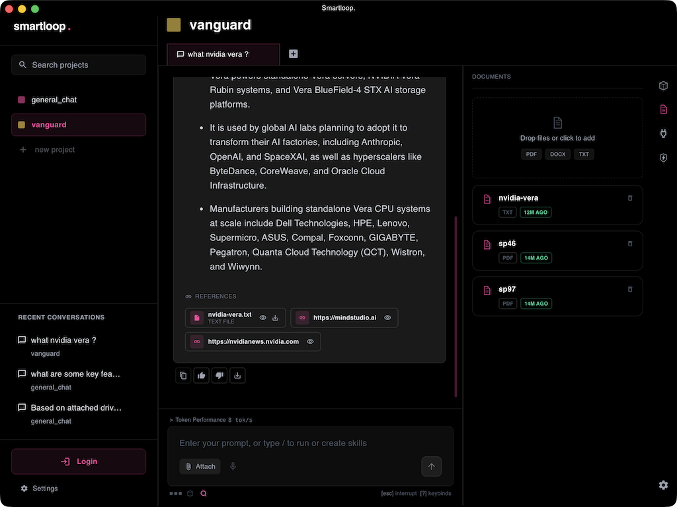Click the pink file icon of nvidia-vera.txt reference

click(x=197, y=318)
